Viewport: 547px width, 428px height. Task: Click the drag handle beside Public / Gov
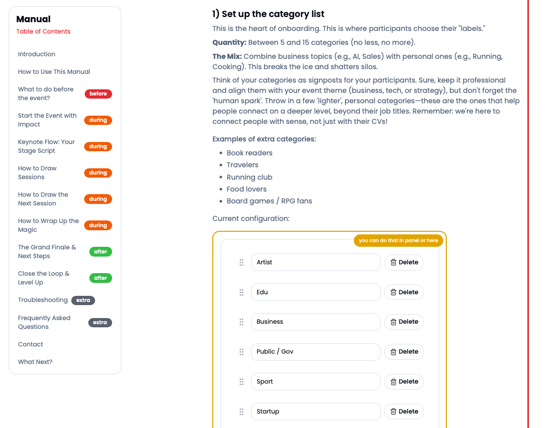[241, 352]
